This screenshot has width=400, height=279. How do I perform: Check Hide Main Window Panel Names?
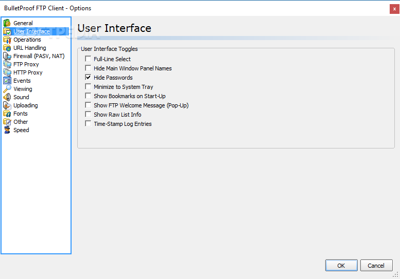pyautogui.click(x=88, y=68)
